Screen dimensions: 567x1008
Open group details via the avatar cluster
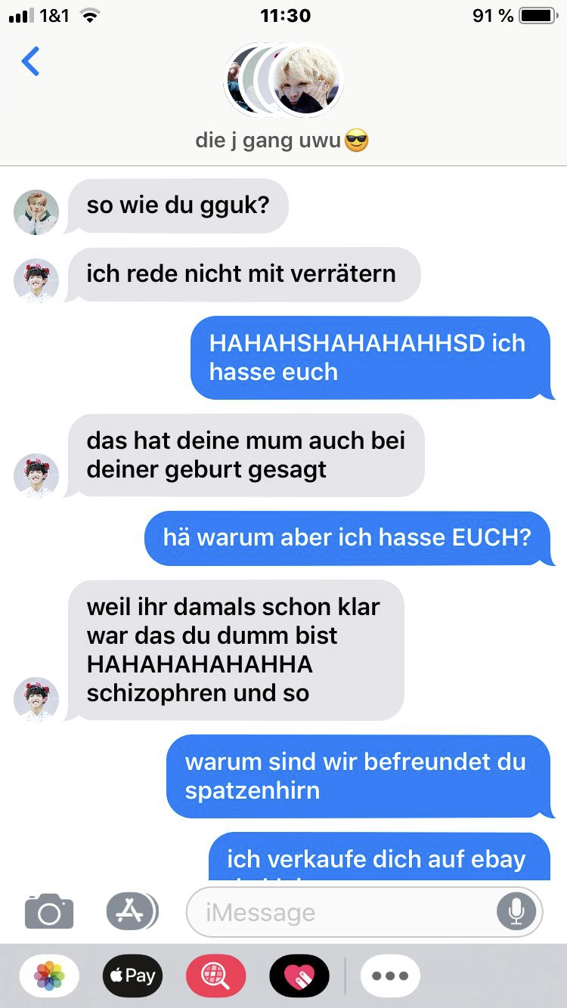click(x=283, y=80)
